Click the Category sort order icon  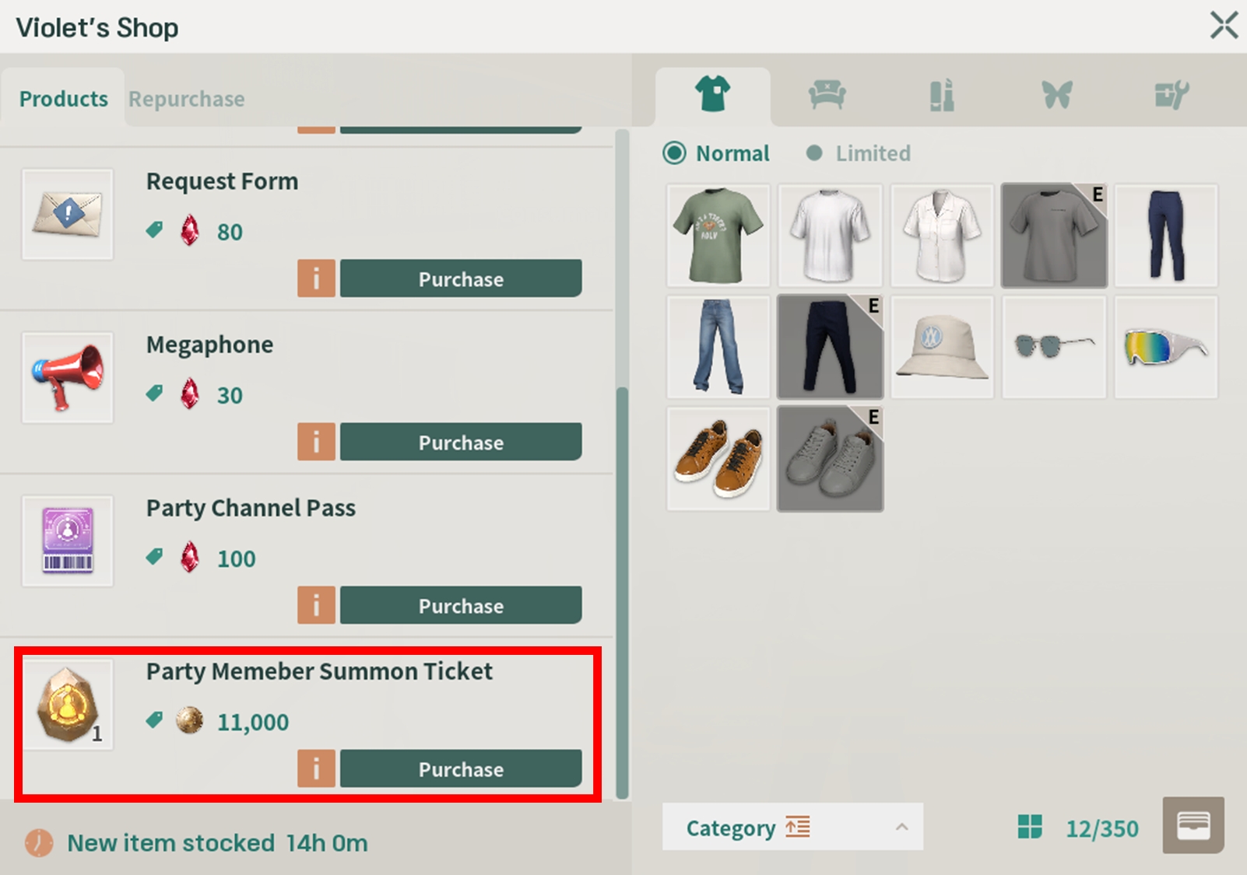(798, 827)
